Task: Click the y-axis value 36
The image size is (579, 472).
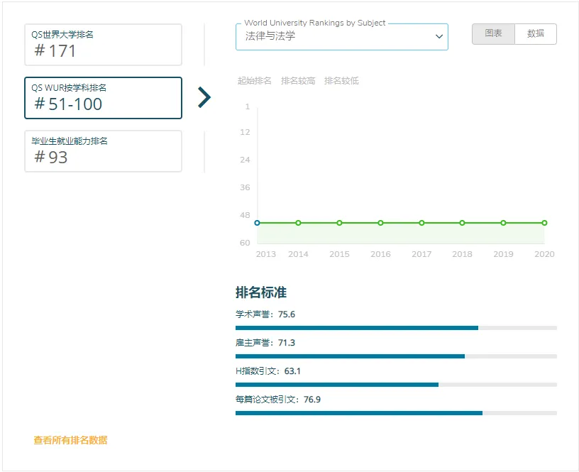Action: [245, 187]
